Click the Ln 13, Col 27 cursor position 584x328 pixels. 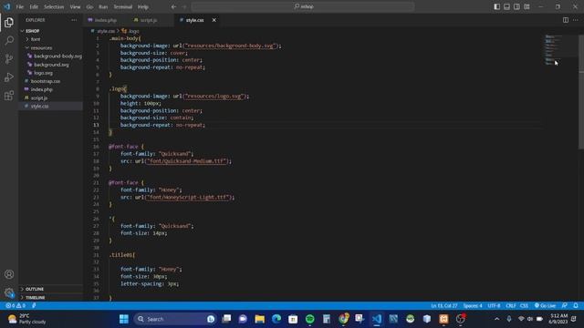(444, 306)
